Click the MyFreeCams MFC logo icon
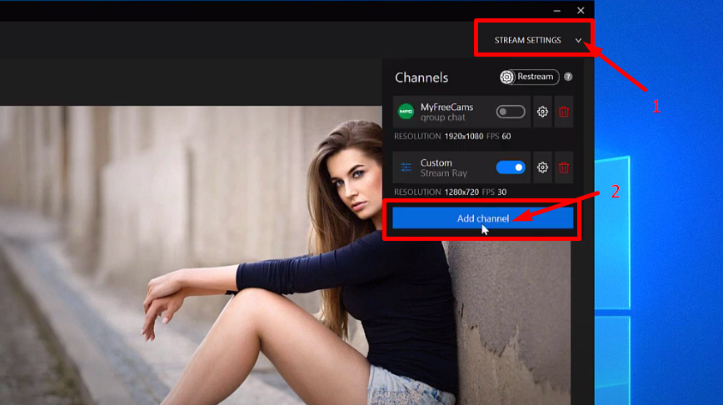 406,112
